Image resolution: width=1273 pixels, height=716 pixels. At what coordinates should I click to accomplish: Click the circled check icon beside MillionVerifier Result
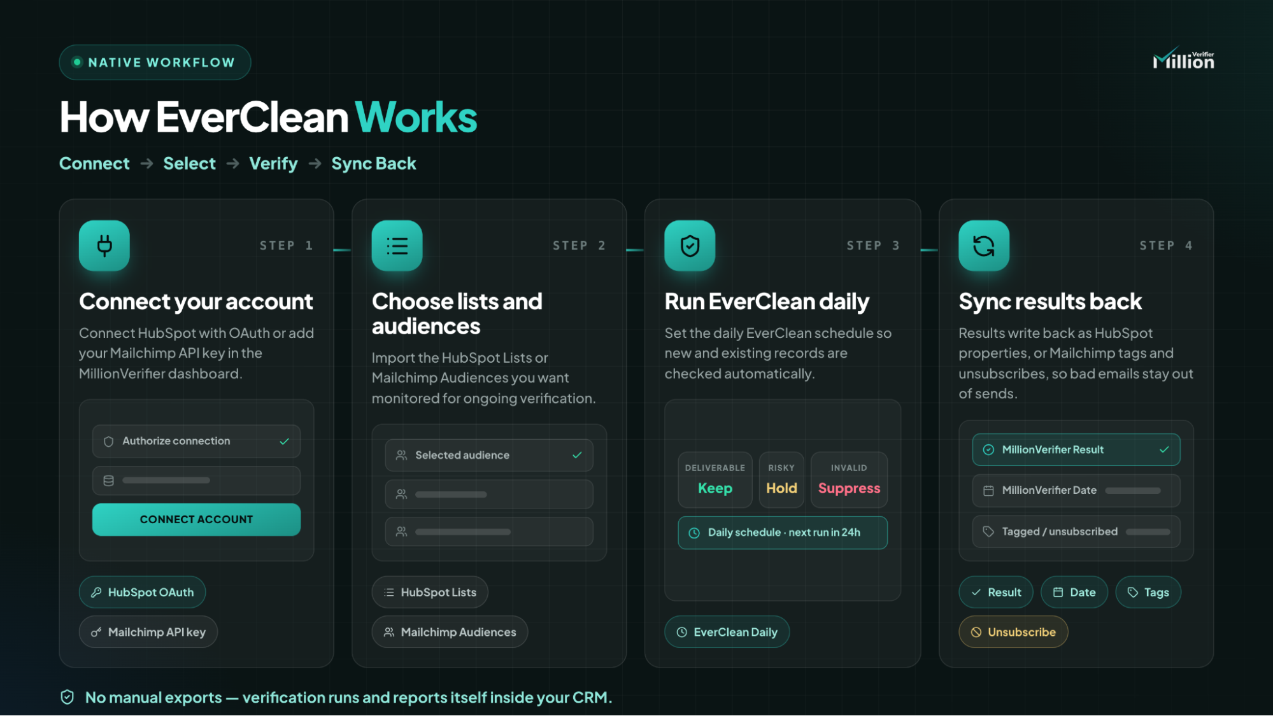[x=989, y=449]
